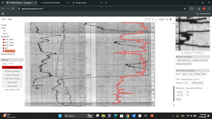Open the browser extensions icon

click(192, 9)
